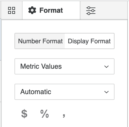This screenshot has width=129, height=127.
Task: Click the gear icon beside Format
Action: (32, 10)
